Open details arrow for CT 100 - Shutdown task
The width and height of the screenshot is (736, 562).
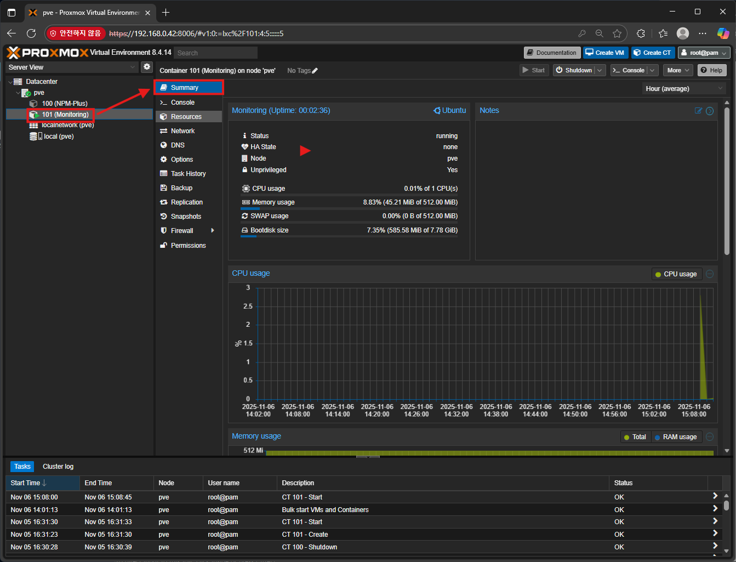(x=715, y=546)
